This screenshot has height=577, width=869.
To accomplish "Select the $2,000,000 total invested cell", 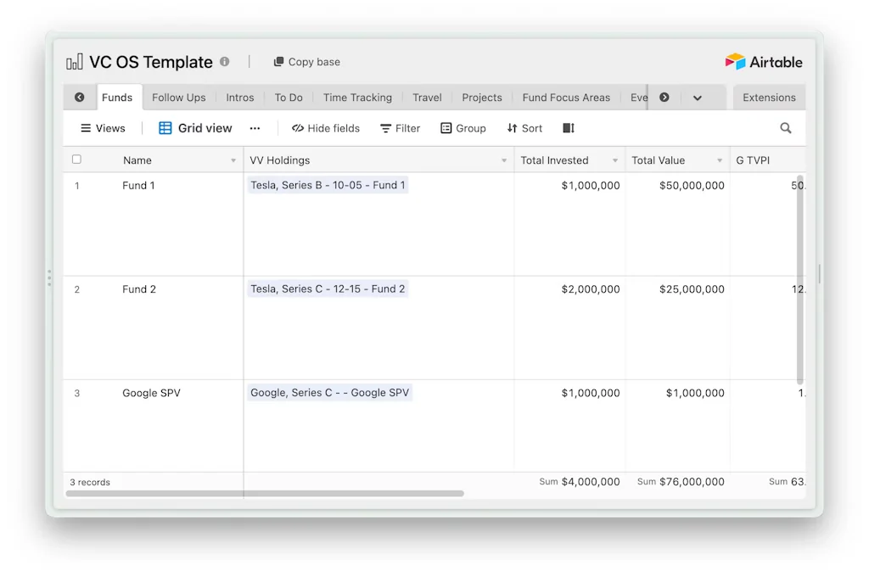I will (569, 328).
